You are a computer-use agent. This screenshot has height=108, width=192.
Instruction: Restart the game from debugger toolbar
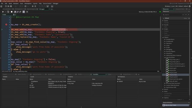pyautogui.click(x=8, y=12)
